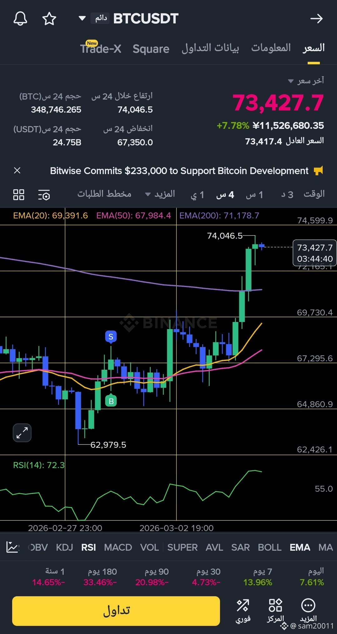The image size is (337, 634).
Task: Open the المزيد more options icon
Action: click(308, 611)
